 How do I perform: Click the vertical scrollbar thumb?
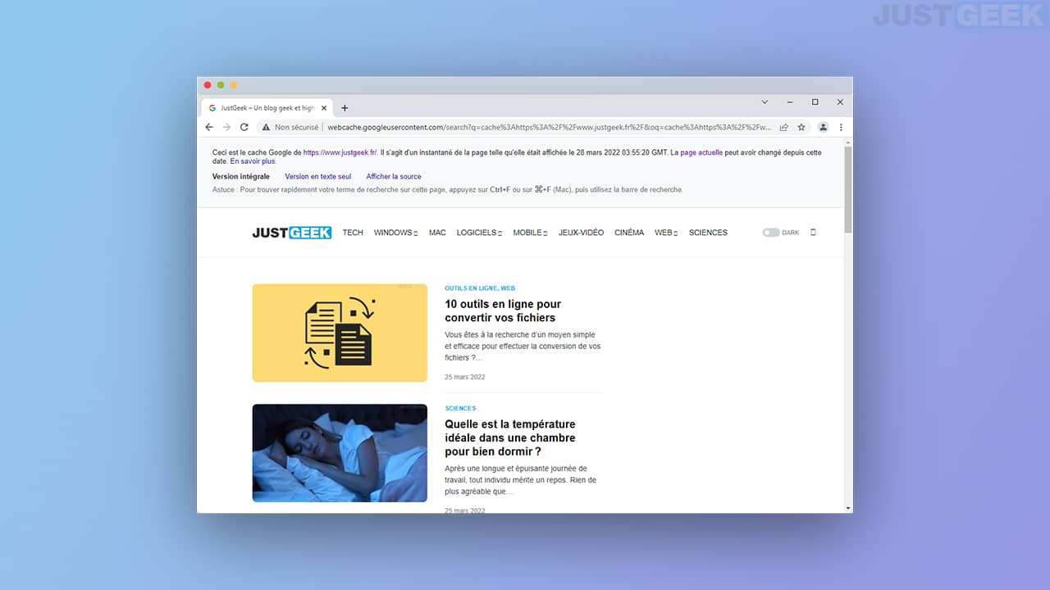[847, 190]
